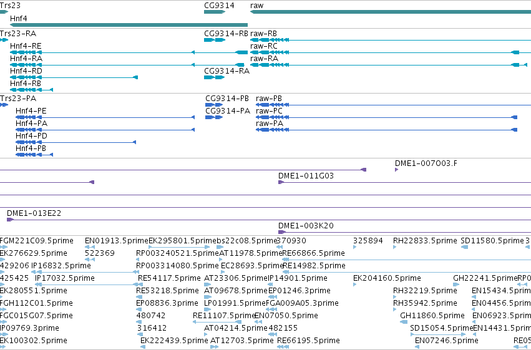This screenshot has height=350, width=531.
Task: Click the bs22c08.5prime EST label
Action: [x=247, y=241]
